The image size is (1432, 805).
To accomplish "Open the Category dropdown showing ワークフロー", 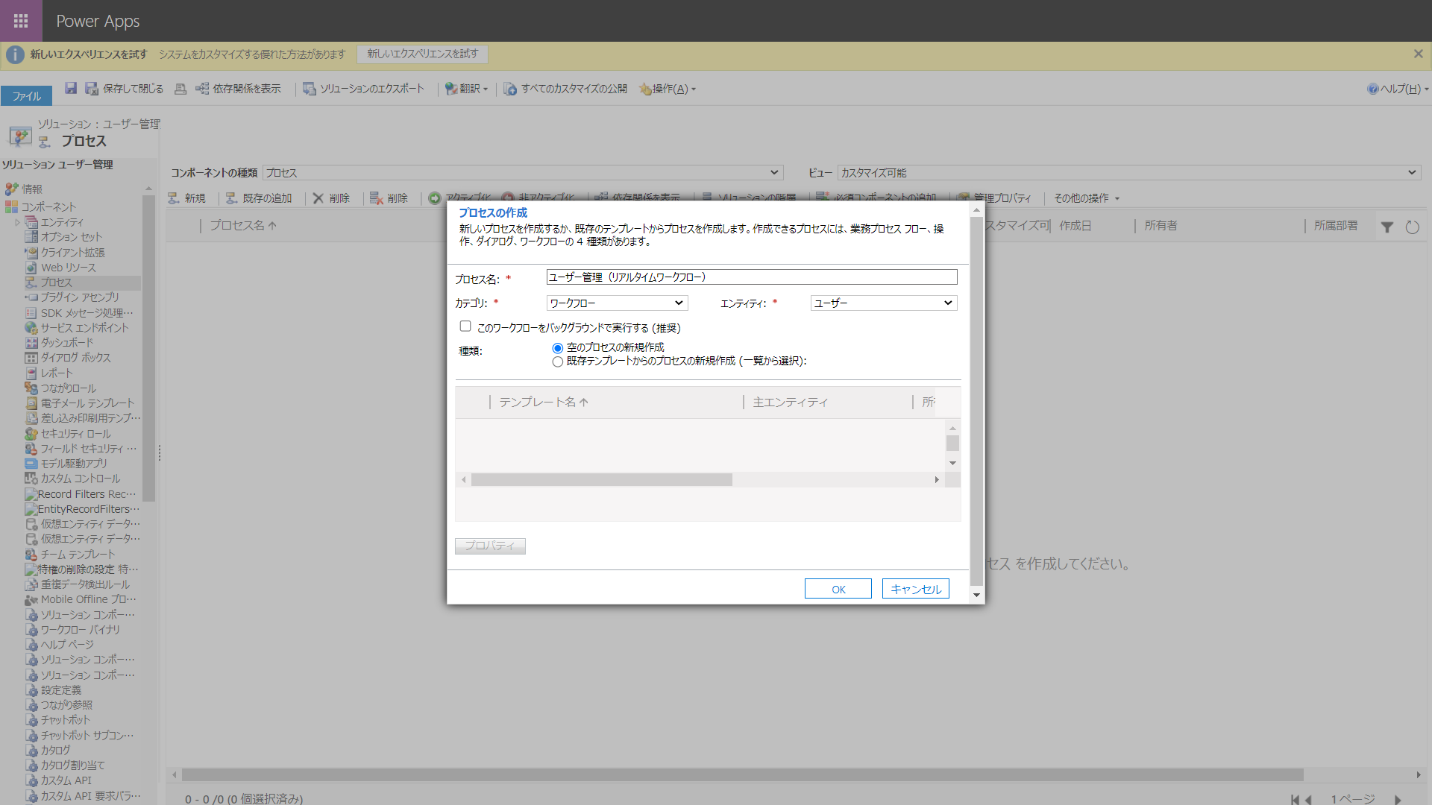I will pyautogui.click(x=617, y=303).
